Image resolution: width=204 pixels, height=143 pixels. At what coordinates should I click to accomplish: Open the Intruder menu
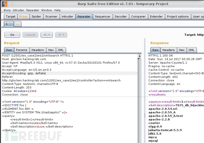[x=18, y=10]
